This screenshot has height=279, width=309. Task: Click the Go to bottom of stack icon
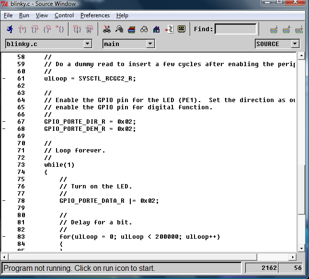[x=299, y=30]
